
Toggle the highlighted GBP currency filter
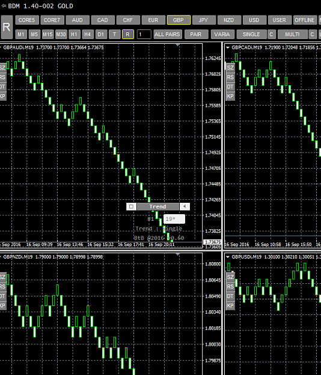pyautogui.click(x=179, y=20)
